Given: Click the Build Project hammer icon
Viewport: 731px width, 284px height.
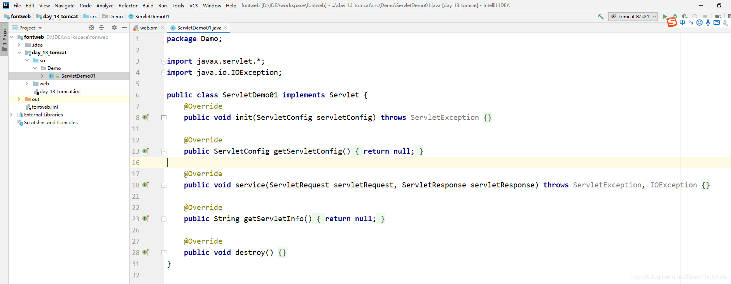Looking at the screenshot, I should click(600, 16).
